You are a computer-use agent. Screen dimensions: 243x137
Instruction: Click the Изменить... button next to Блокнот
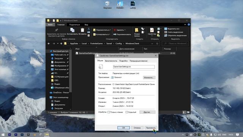coord(149,78)
